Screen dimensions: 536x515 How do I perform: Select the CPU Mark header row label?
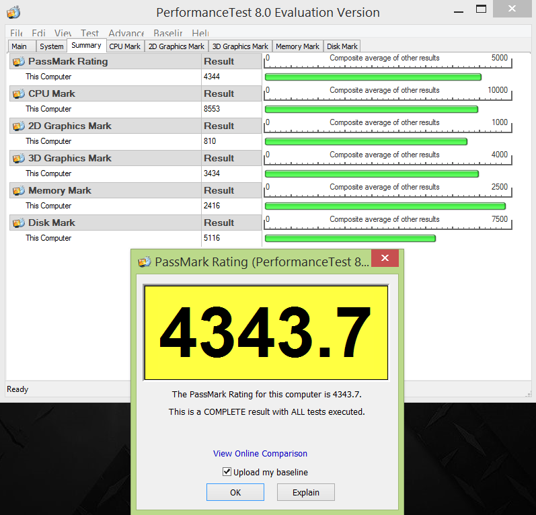click(x=52, y=93)
